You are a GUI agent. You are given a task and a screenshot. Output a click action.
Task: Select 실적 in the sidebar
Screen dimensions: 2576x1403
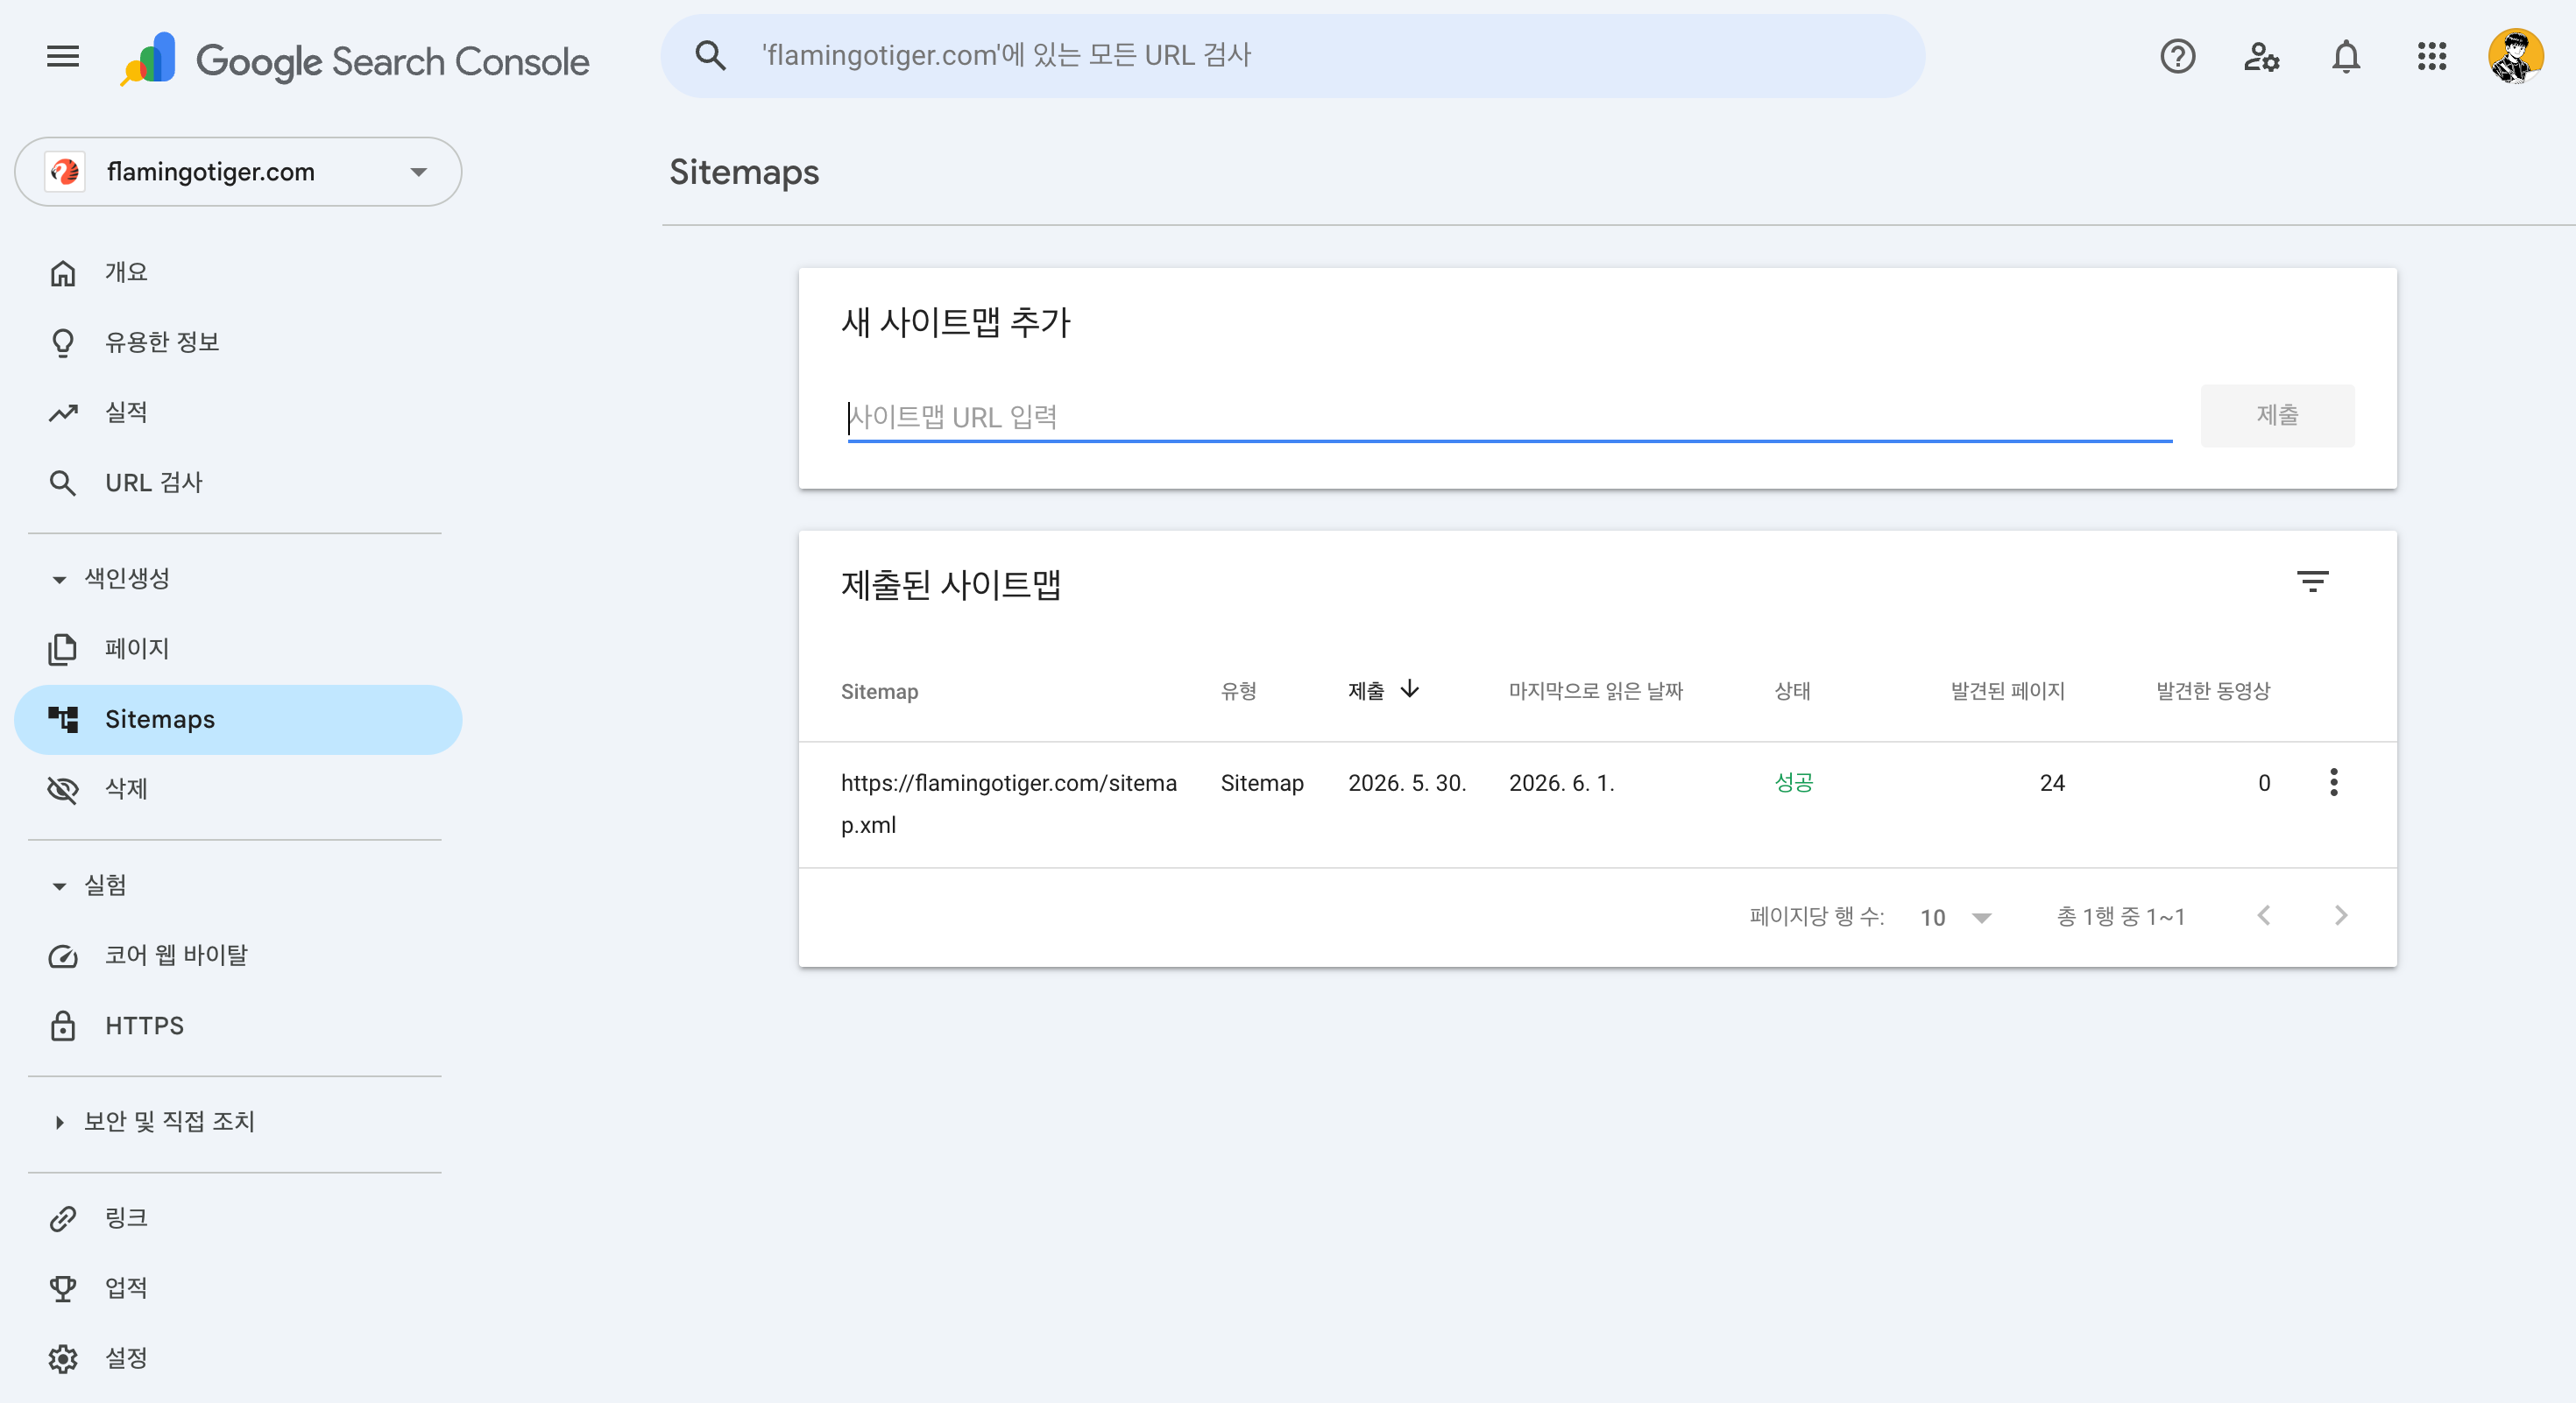click(x=238, y=412)
